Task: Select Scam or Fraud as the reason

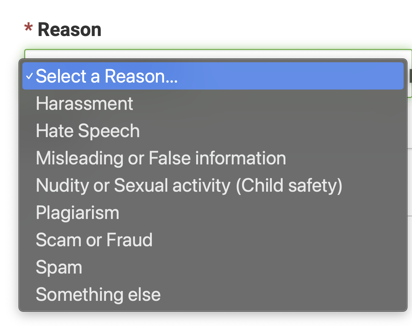Action: (94, 240)
